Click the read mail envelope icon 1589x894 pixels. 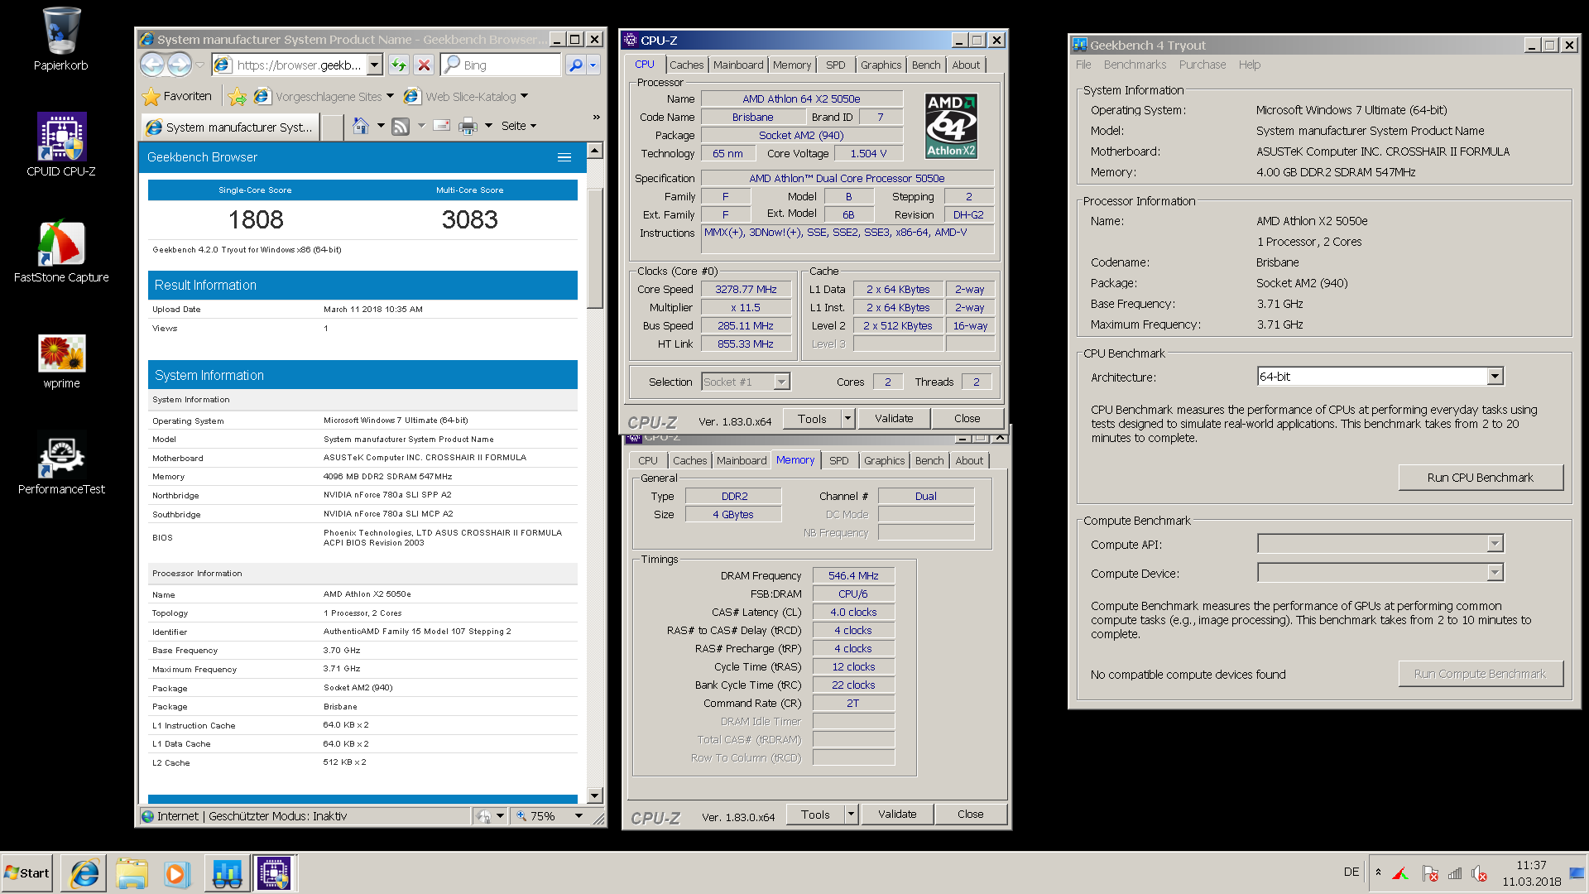pyautogui.click(x=442, y=126)
